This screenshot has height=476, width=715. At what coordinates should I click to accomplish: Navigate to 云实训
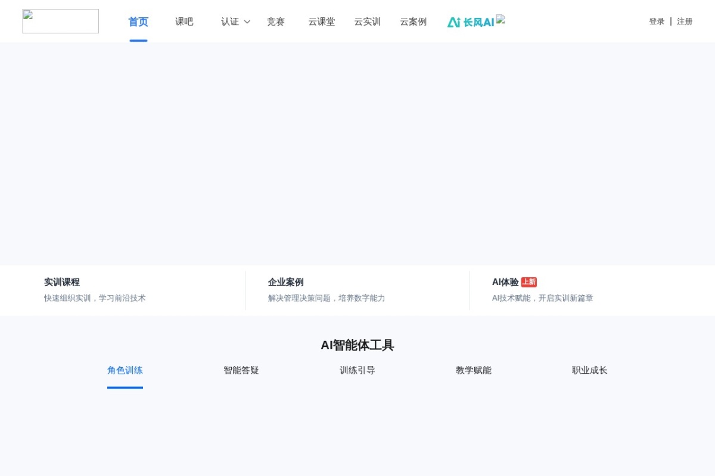tap(368, 22)
